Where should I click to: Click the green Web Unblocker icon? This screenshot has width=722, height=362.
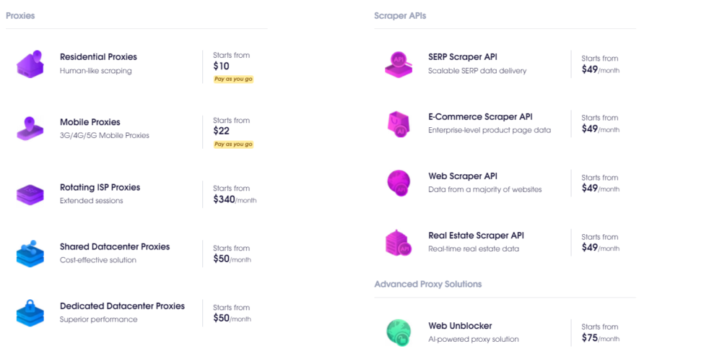[399, 332]
